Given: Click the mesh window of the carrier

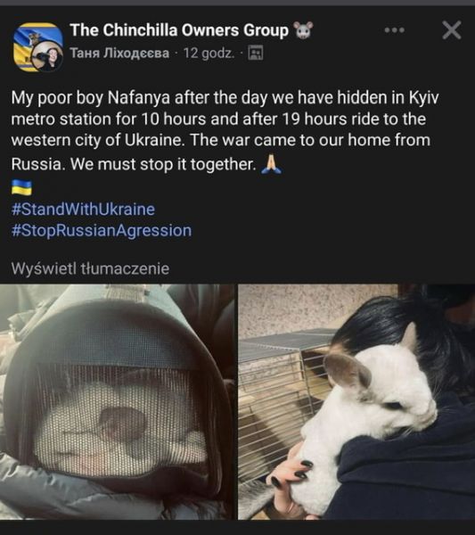Looking at the screenshot, I should (119, 420).
